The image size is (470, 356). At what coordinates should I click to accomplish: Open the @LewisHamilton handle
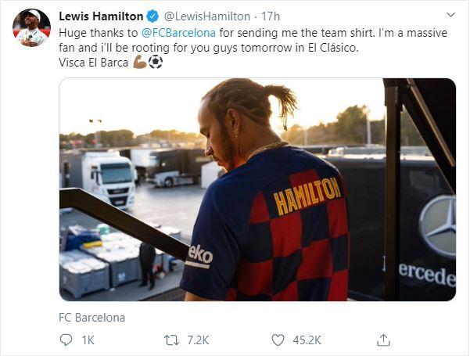click(206, 16)
